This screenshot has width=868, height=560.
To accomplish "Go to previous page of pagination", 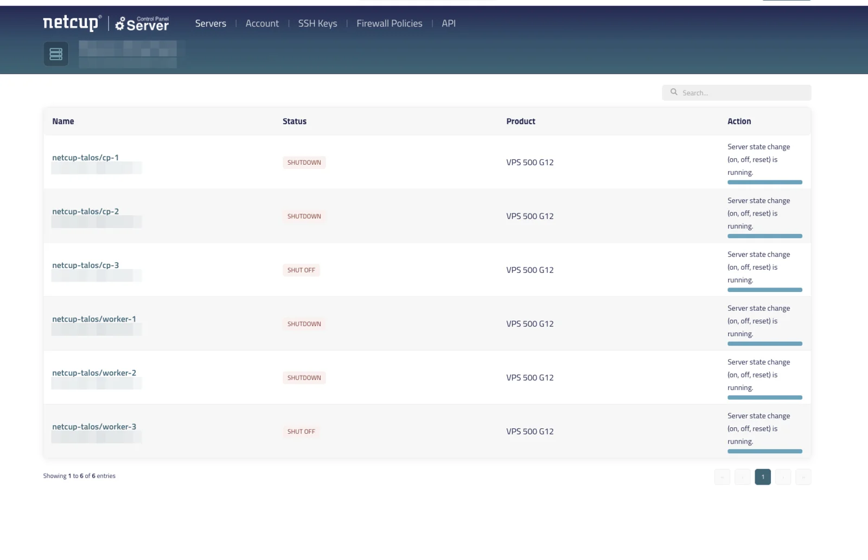I will pyautogui.click(x=742, y=477).
